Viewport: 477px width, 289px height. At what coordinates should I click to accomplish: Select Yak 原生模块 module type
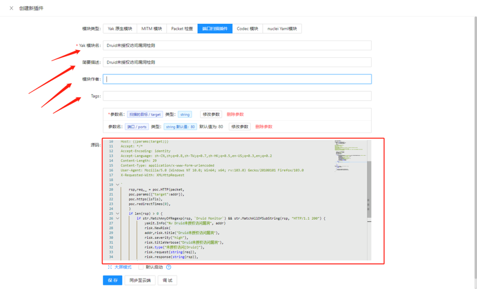click(120, 29)
